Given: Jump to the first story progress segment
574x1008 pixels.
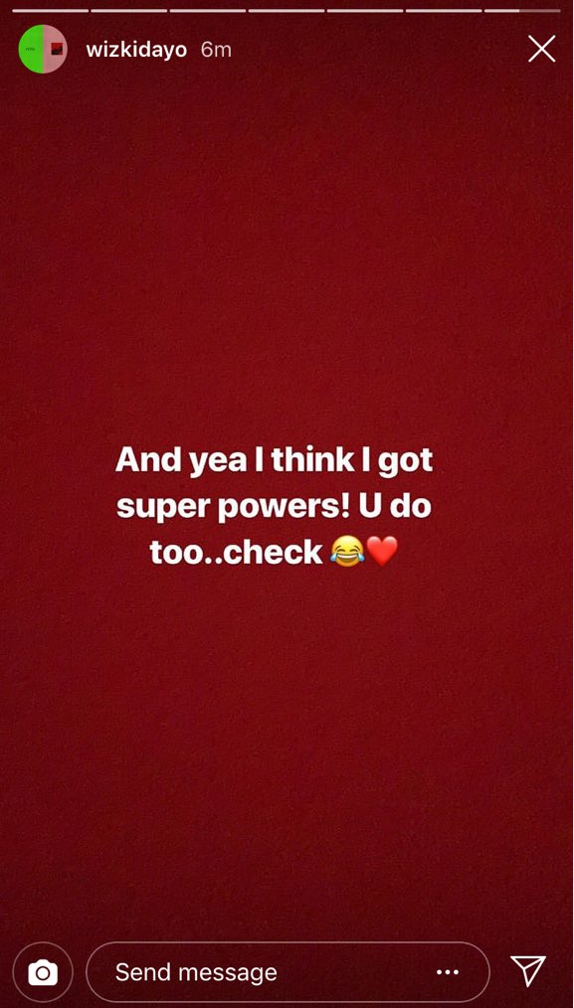Looking at the screenshot, I should (50, 11).
